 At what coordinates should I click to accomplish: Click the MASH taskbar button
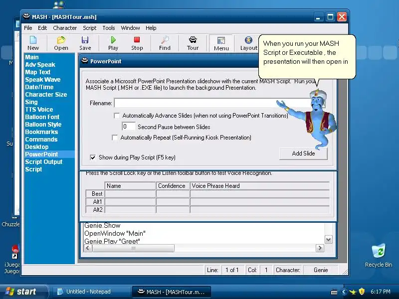(x=172, y=292)
